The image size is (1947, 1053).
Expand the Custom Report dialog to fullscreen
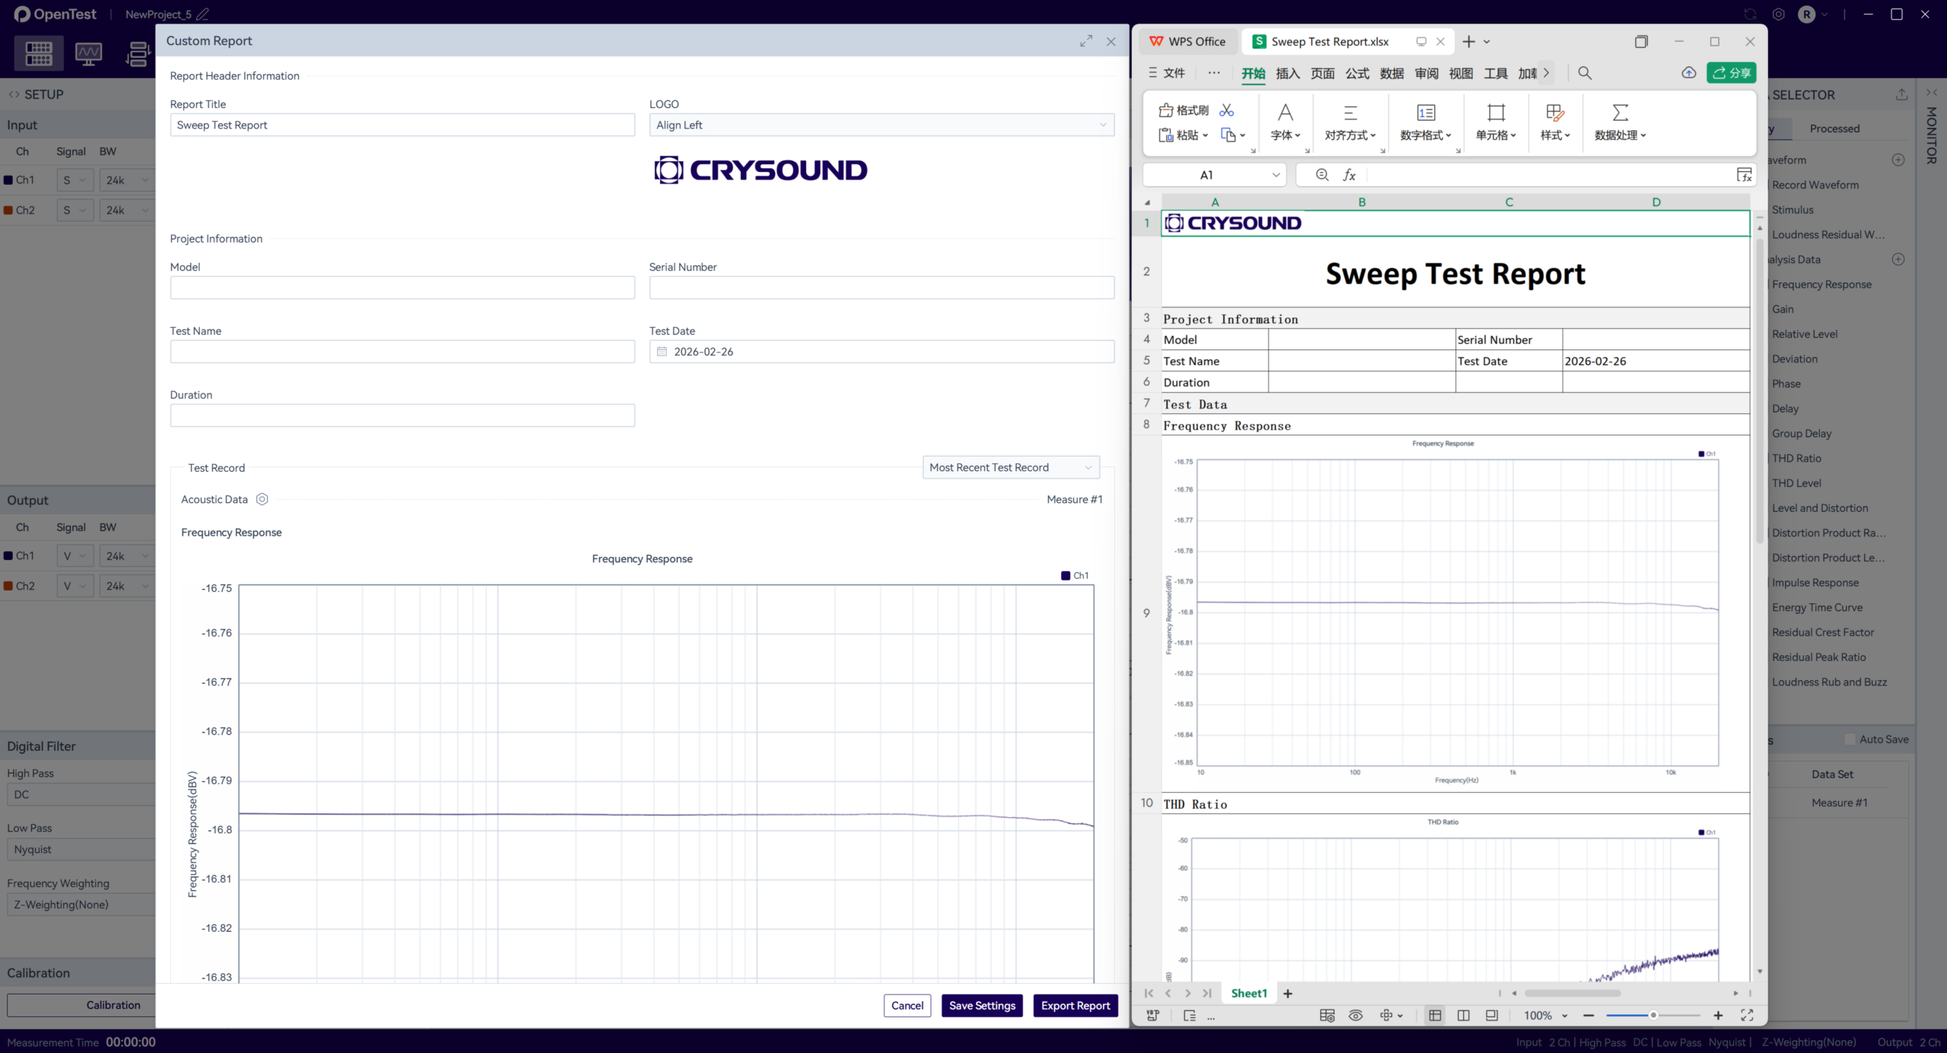[1085, 41]
